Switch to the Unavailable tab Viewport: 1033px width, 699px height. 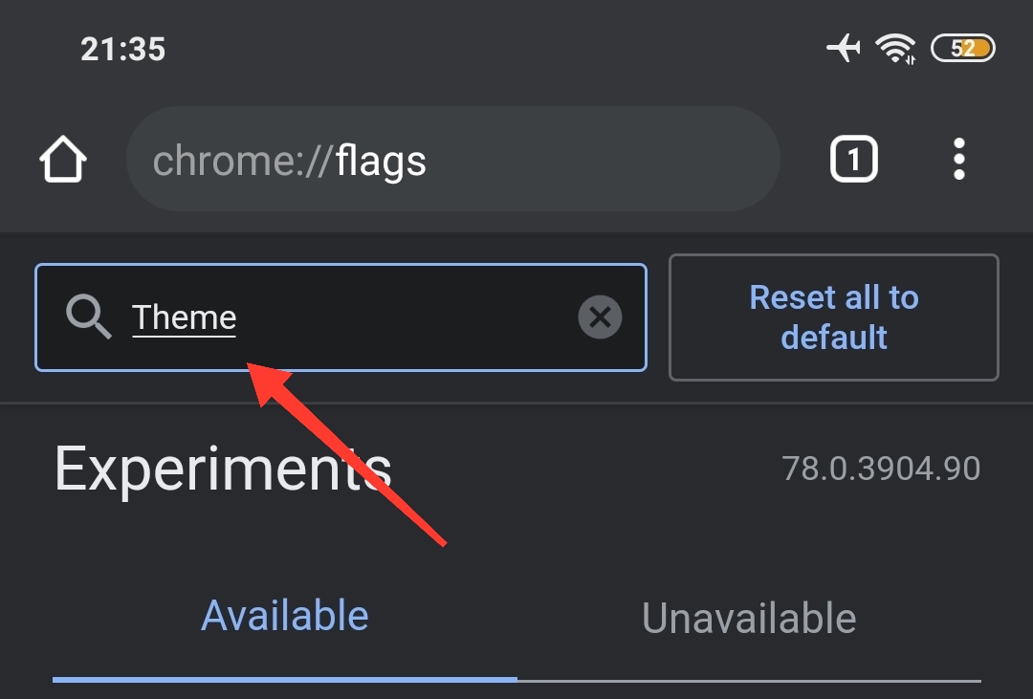pos(749,618)
